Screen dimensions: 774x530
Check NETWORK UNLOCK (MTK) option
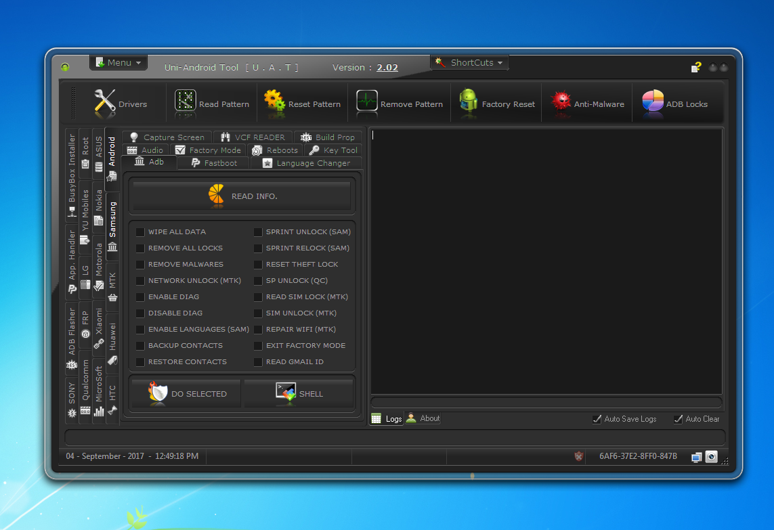140,281
